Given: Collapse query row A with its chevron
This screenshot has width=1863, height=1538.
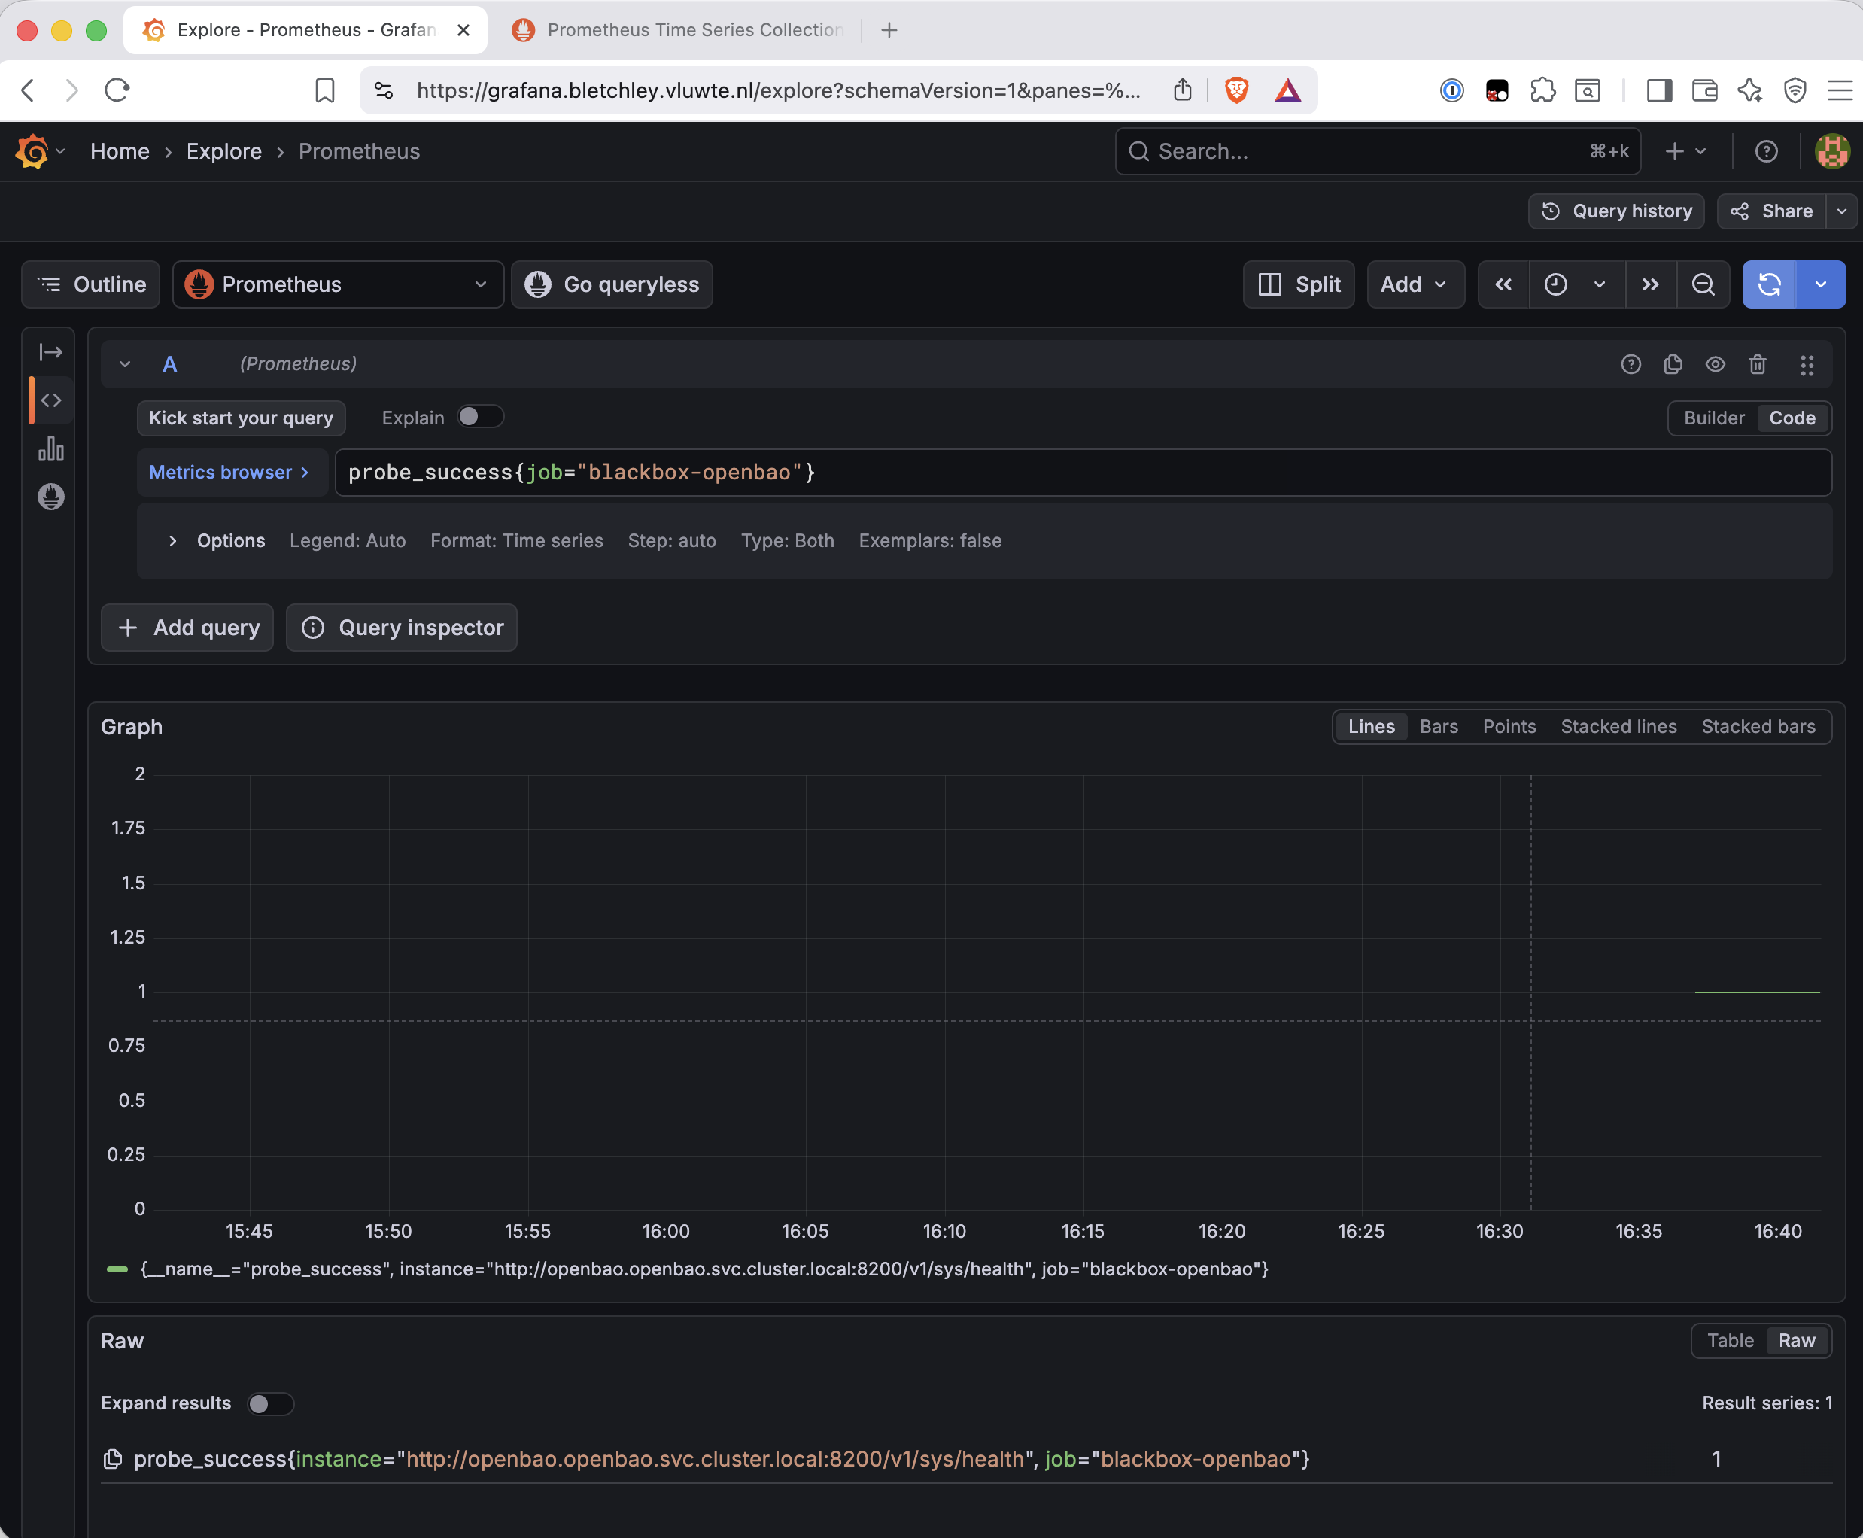Looking at the screenshot, I should (125, 364).
